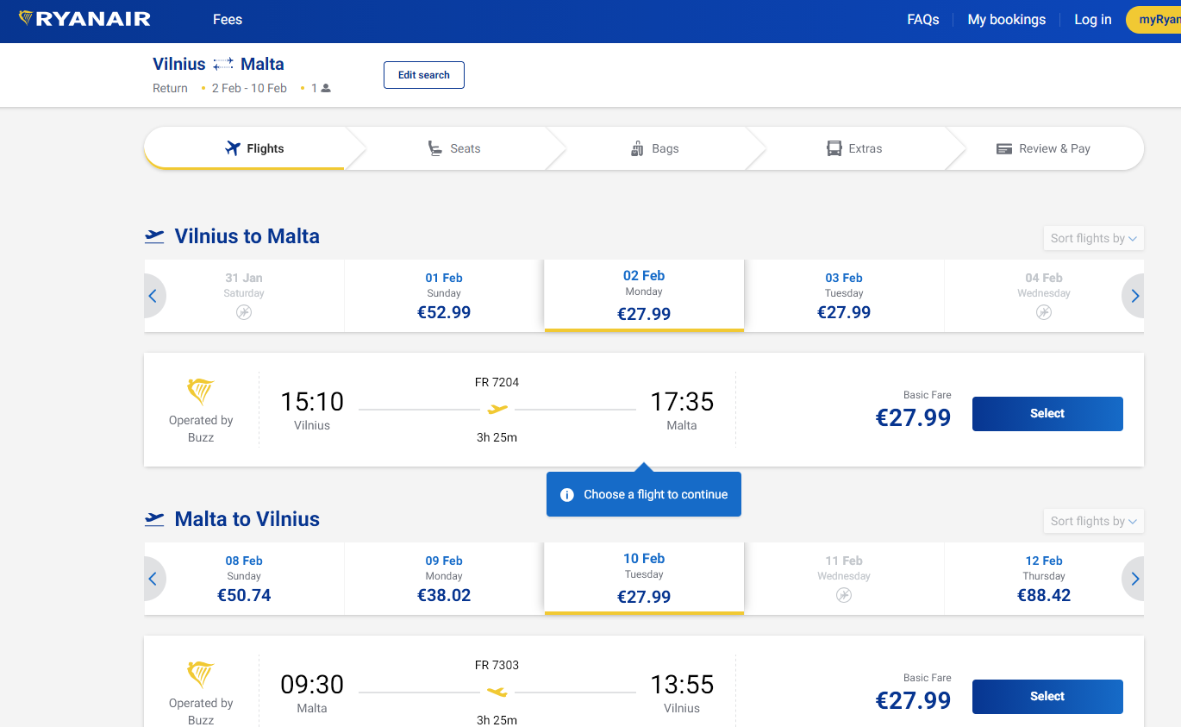Open the Fees page link
1181x727 pixels.
click(228, 20)
